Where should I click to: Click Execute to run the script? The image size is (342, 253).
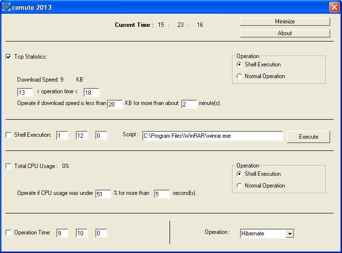308,137
